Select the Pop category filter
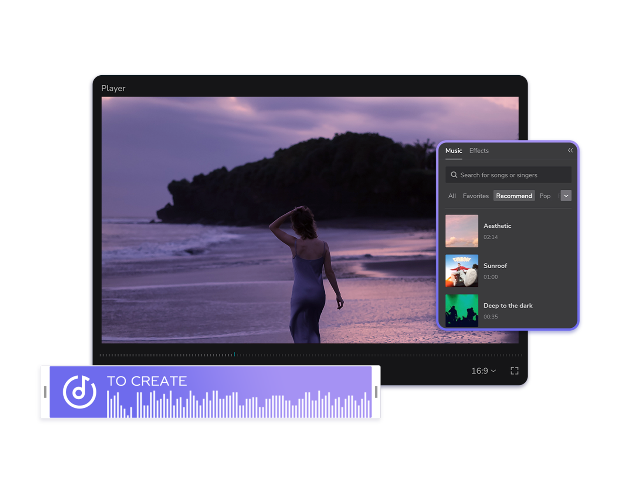 [x=544, y=196]
